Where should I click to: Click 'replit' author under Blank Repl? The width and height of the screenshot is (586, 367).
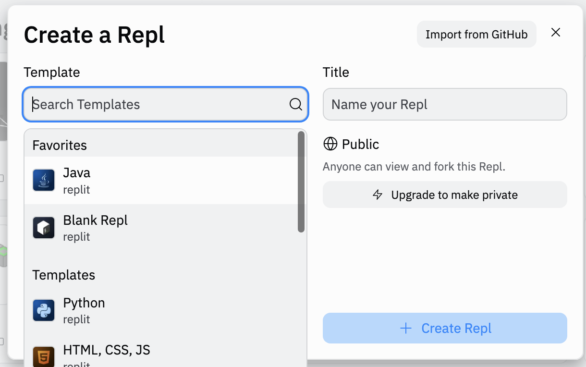(x=76, y=237)
